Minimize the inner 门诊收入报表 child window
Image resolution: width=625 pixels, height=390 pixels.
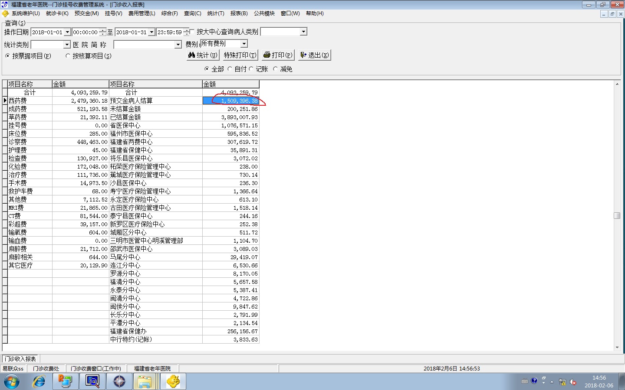pos(604,14)
